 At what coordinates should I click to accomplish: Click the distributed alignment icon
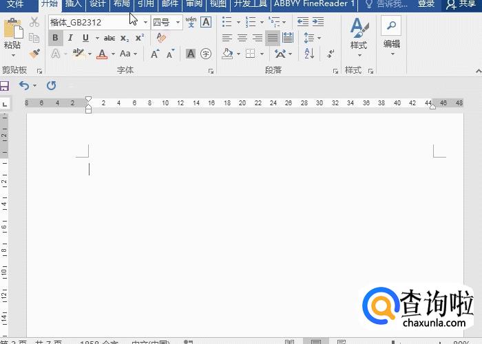(x=288, y=38)
